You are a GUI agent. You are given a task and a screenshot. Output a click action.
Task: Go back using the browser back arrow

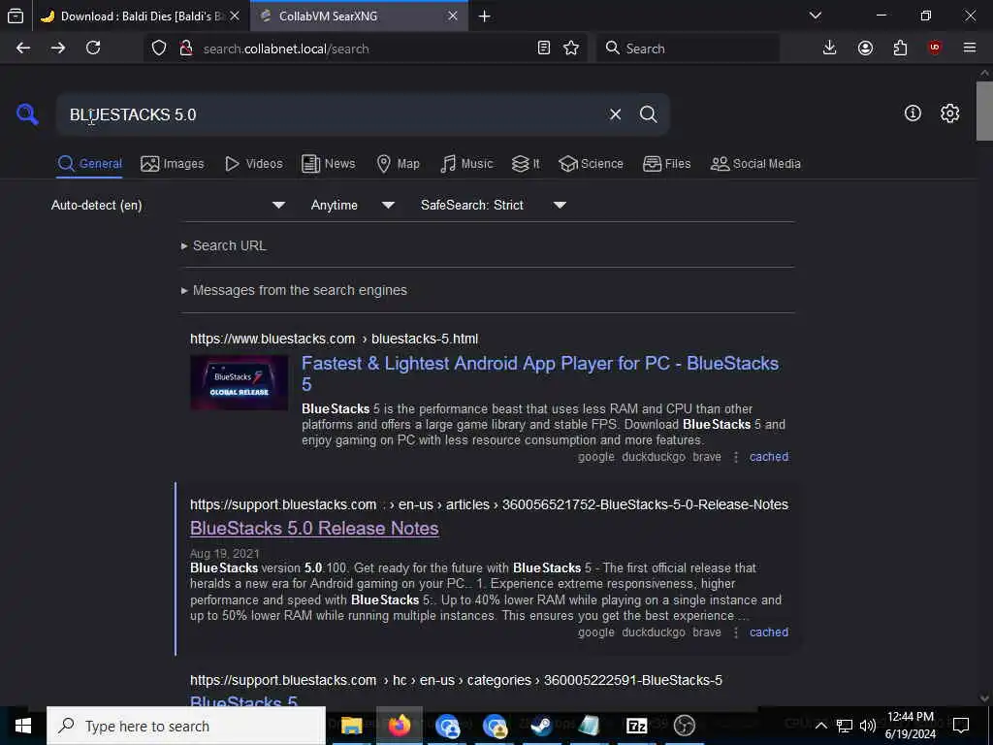click(23, 49)
